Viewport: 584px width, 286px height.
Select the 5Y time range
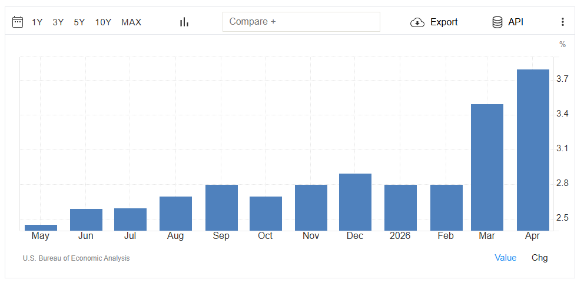79,22
